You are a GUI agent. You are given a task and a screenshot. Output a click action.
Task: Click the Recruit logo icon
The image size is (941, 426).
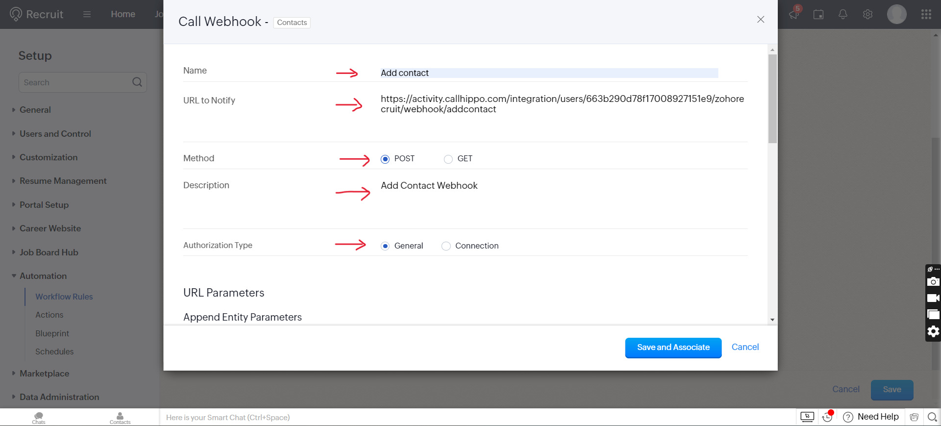(x=16, y=14)
